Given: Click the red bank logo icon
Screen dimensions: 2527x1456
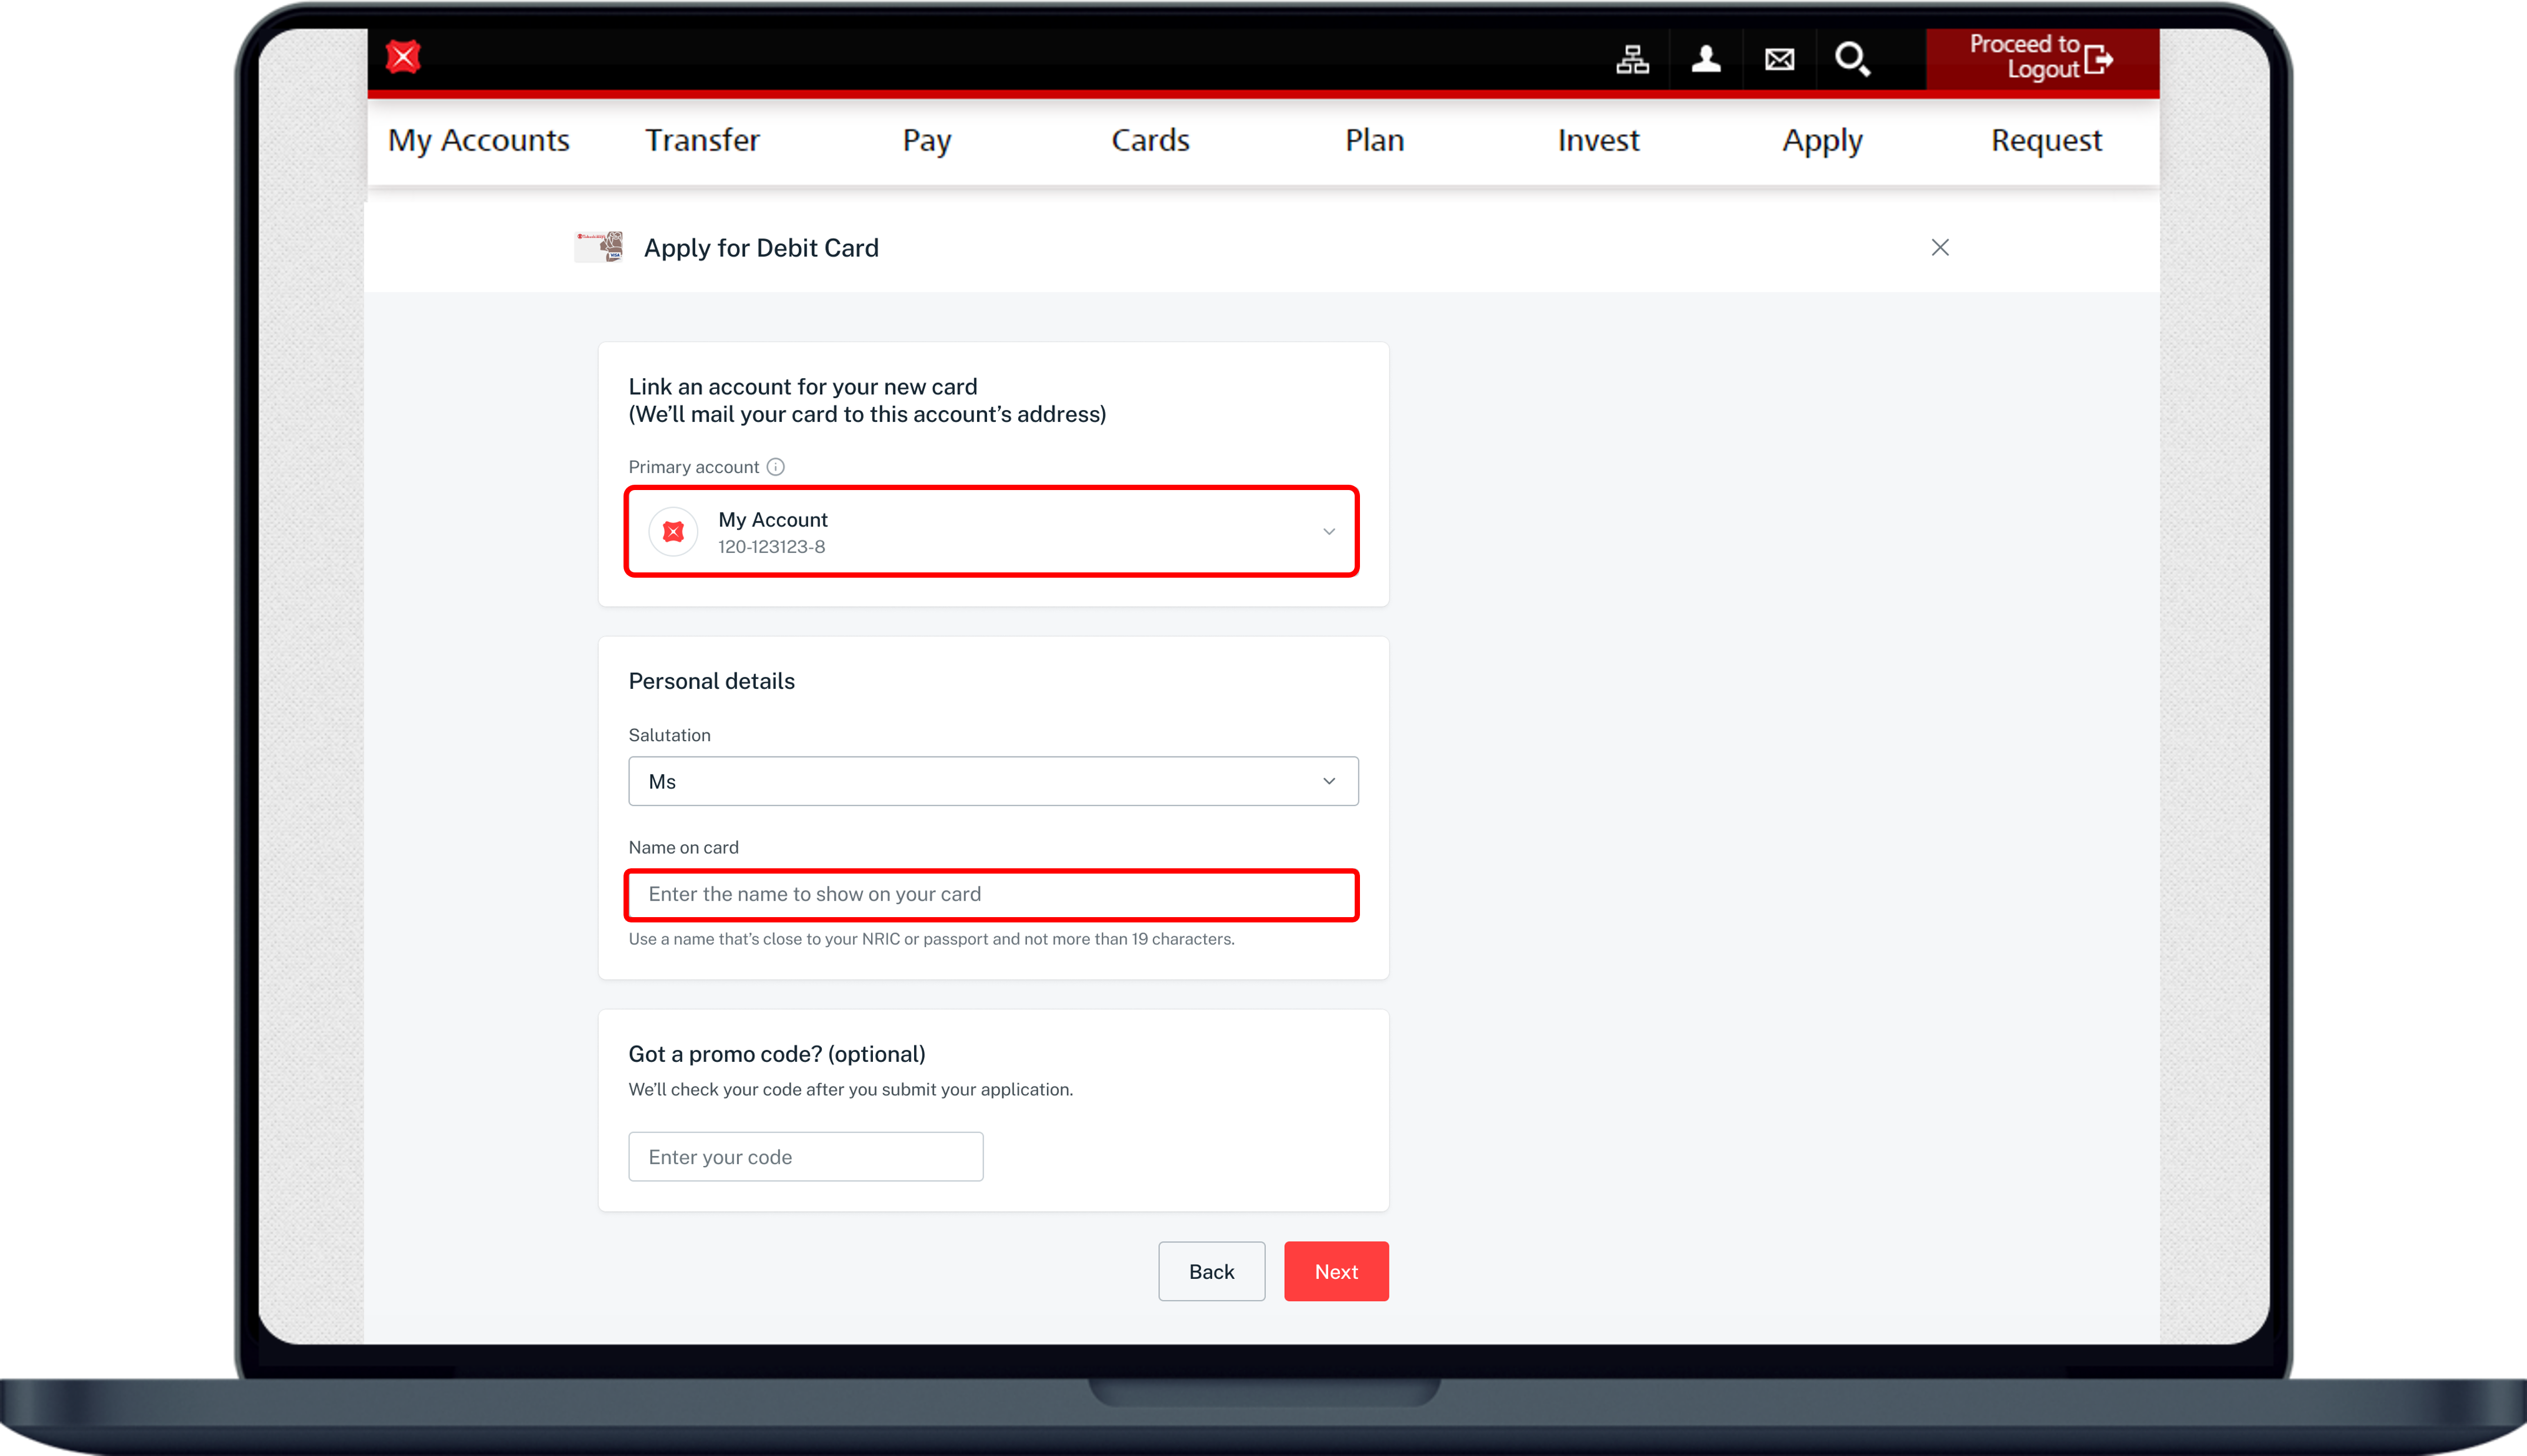Looking at the screenshot, I should pos(403,57).
